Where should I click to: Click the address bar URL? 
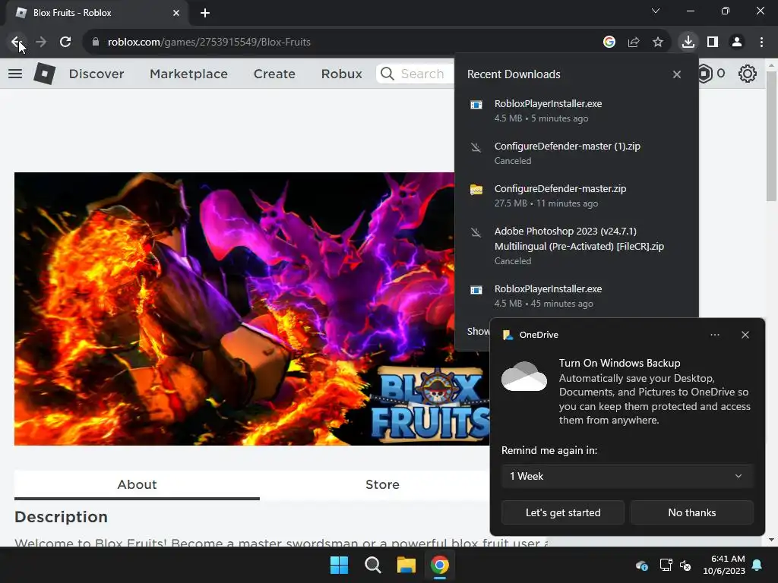(209, 42)
